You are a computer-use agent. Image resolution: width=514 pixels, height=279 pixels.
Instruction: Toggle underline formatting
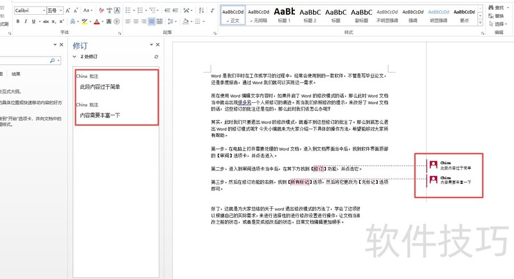tap(35, 21)
